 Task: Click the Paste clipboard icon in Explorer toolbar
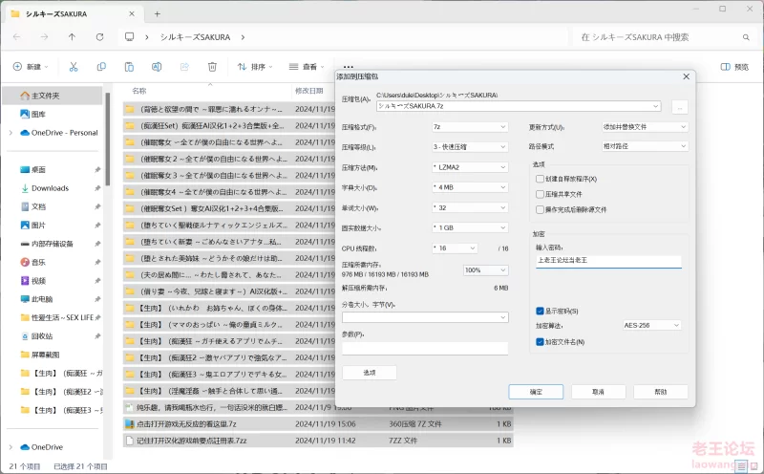point(129,67)
